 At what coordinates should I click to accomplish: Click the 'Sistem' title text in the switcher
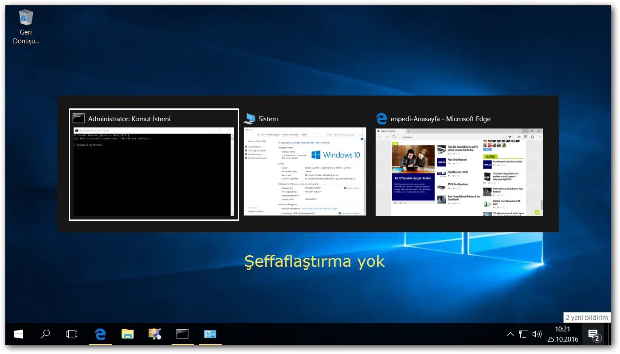[x=268, y=119]
